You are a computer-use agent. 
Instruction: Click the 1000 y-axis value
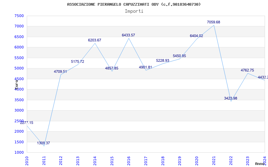point(19,153)
